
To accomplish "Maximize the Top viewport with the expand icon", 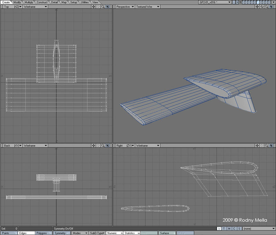I will tap(108, 7).
